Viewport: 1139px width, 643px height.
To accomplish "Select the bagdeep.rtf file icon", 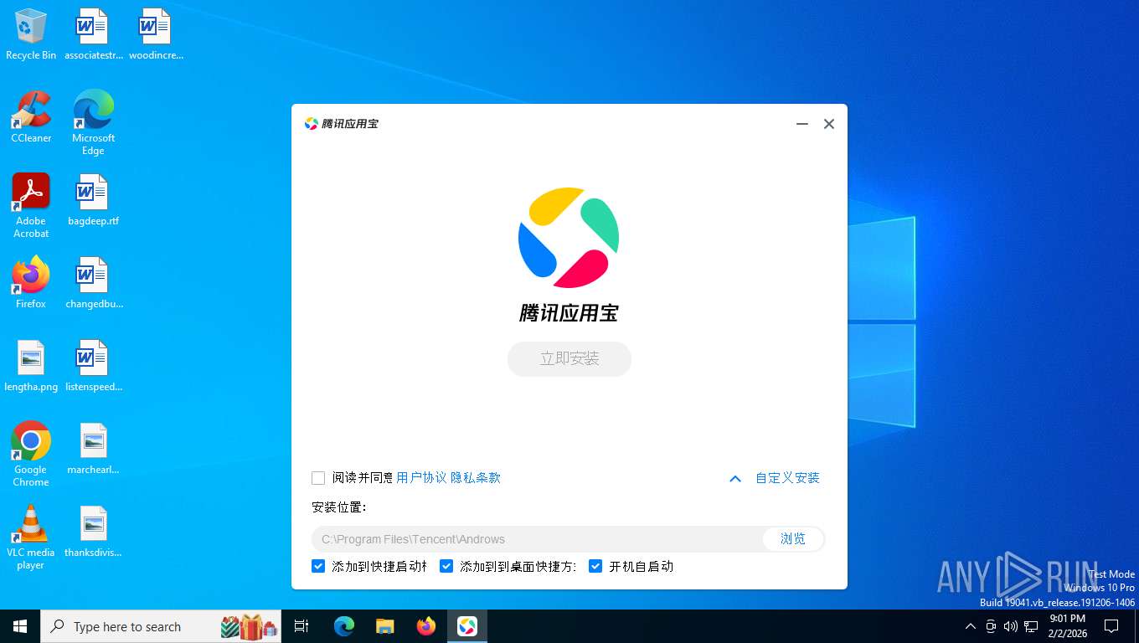I will pyautogui.click(x=93, y=200).
